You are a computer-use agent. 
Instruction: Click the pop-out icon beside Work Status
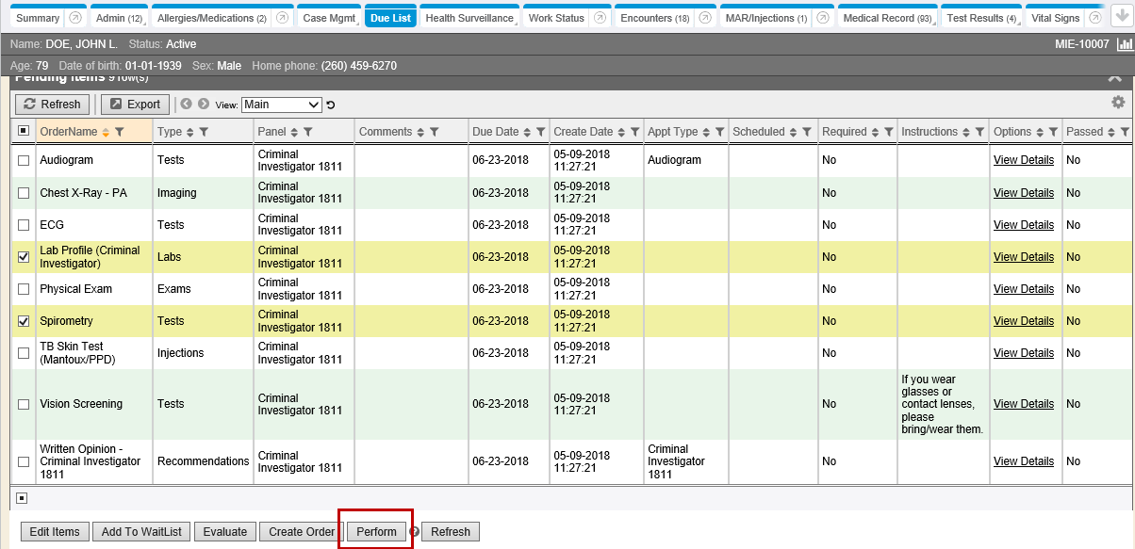point(600,18)
